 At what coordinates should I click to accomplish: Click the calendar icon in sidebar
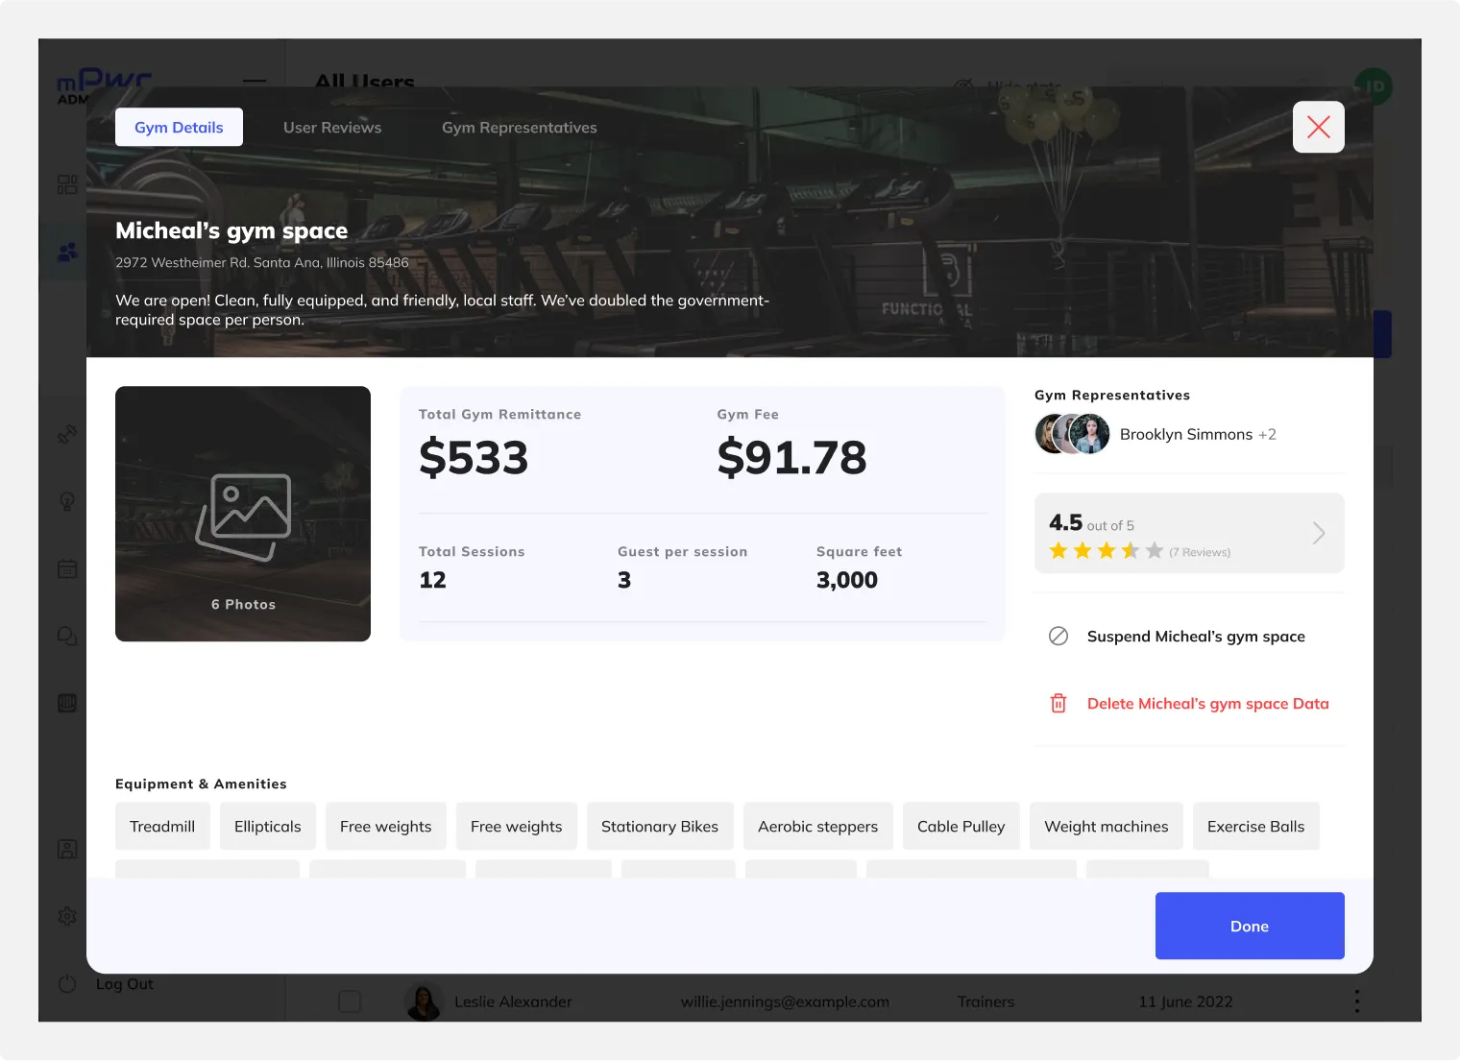(x=67, y=568)
